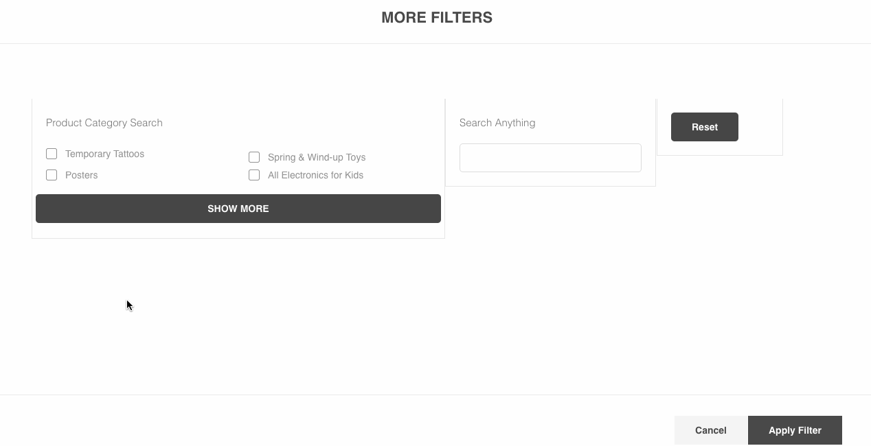Check the Temporary Tattoos checkbox

52,154
